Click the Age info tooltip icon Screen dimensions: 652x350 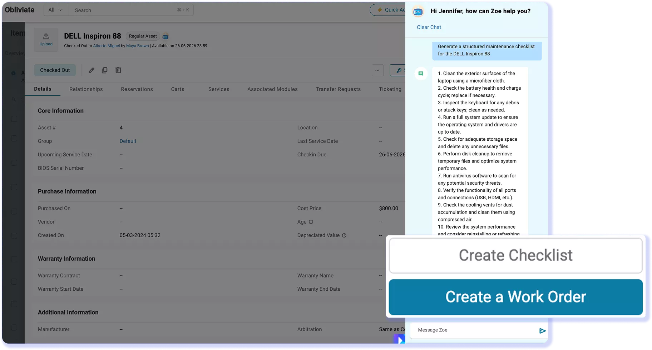tap(311, 222)
